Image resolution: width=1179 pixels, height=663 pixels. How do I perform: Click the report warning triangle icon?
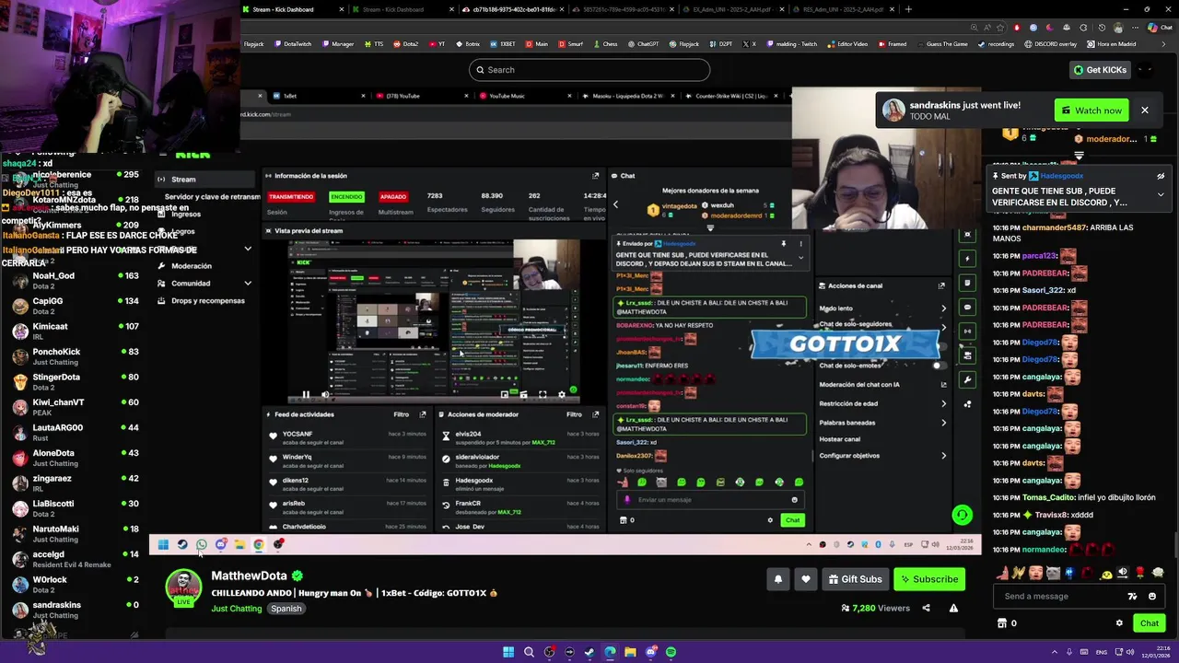coord(953,608)
